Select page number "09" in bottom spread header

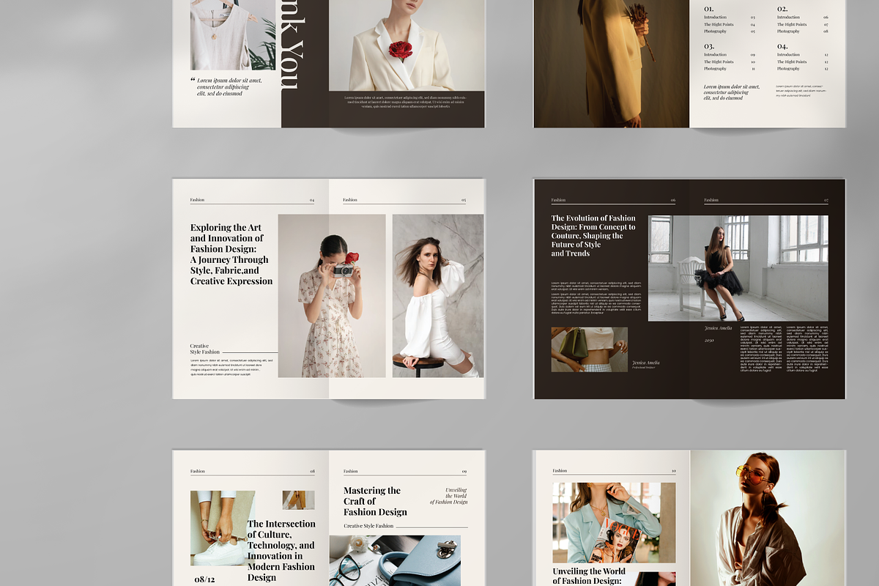point(464,472)
